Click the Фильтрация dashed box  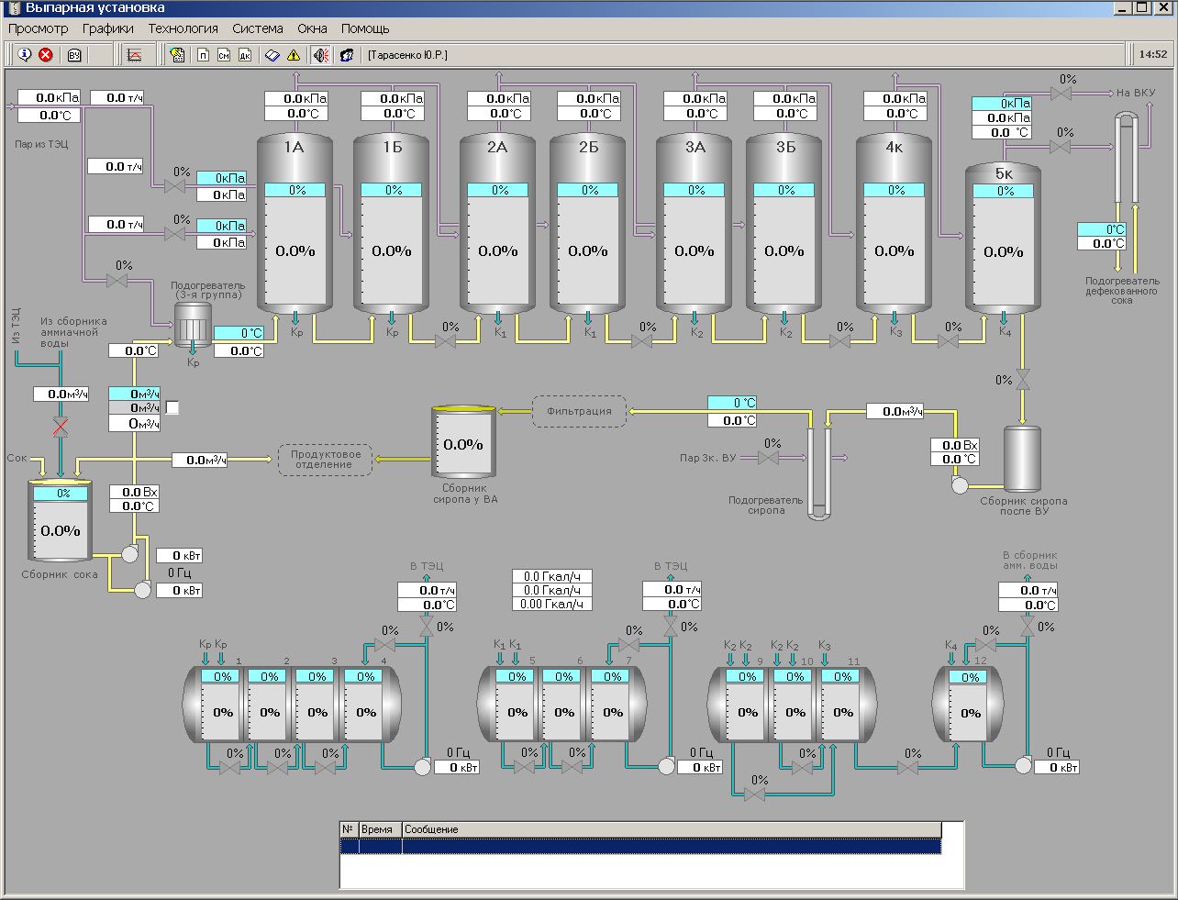(x=579, y=411)
